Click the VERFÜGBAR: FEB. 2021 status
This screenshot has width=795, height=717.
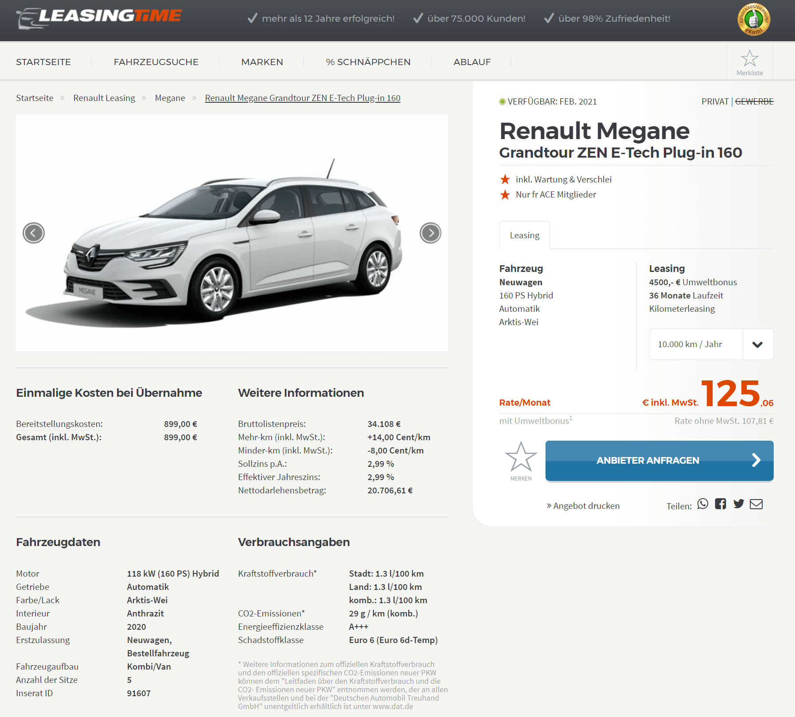point(548,101)
